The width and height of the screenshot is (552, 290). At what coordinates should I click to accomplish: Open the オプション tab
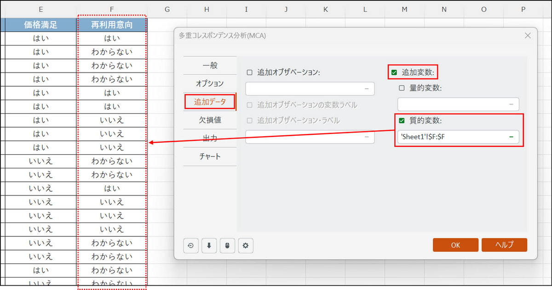(210, 84)
